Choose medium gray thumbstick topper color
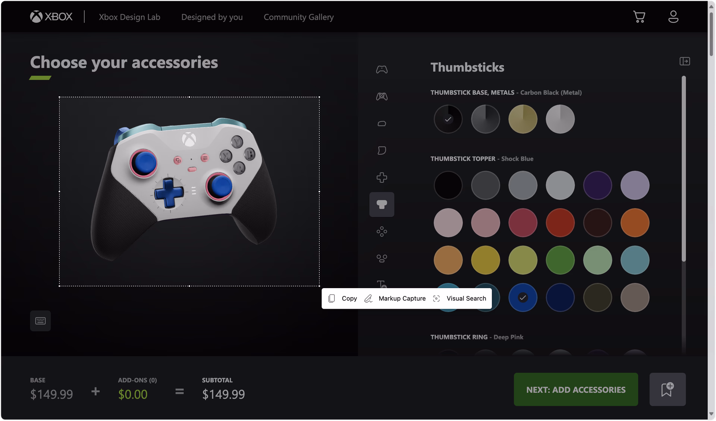The image size is (716, 421). [x=523, y=185]
